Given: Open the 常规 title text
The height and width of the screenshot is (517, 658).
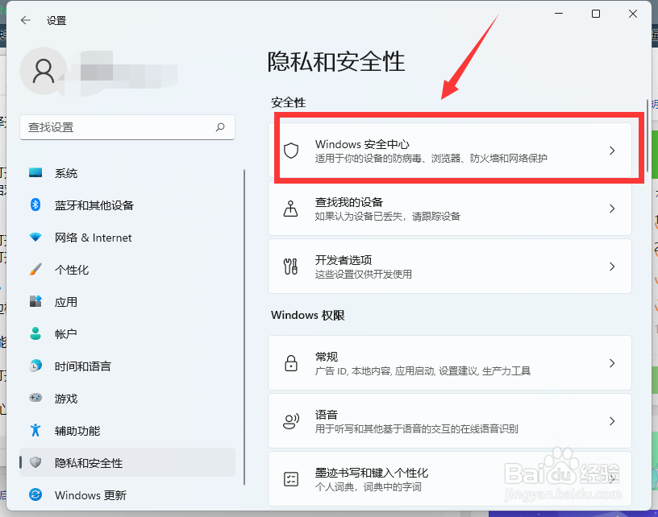Looking at the screenshot, I should [327, 357].
